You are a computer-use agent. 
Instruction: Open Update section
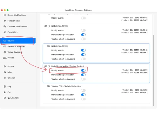(11, 66)
